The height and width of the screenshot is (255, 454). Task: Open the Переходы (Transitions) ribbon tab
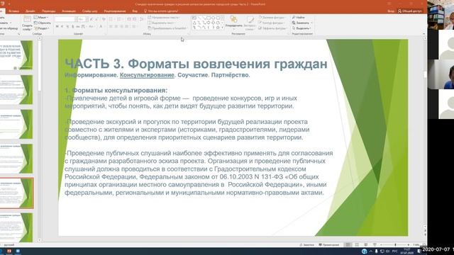point(48,11)
